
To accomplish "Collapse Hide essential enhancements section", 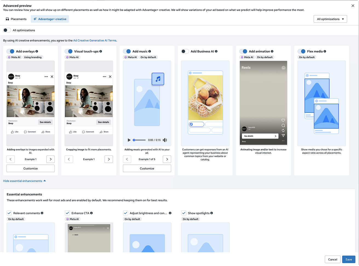I will click(x=24, y=181).
